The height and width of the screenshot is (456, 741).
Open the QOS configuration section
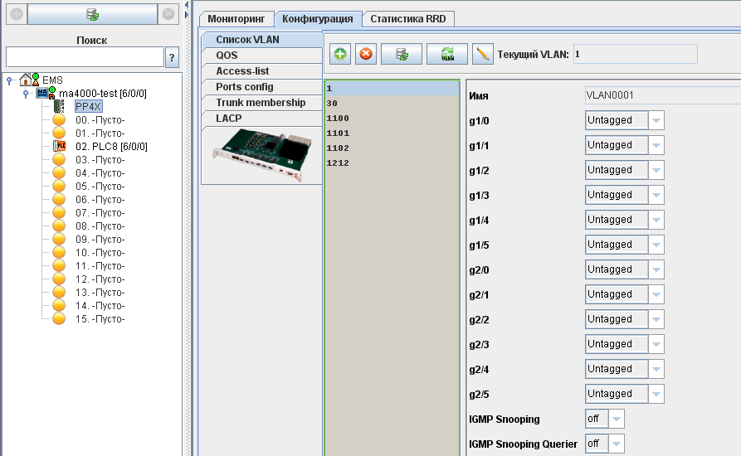(227, 56)
